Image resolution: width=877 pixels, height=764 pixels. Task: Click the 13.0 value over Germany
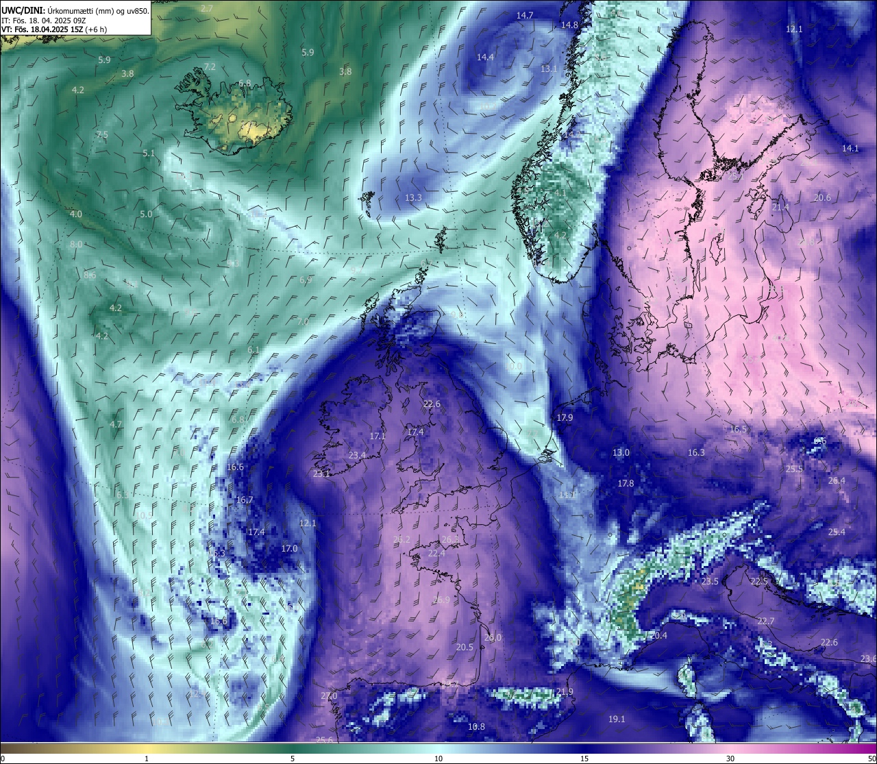(620, 452)
